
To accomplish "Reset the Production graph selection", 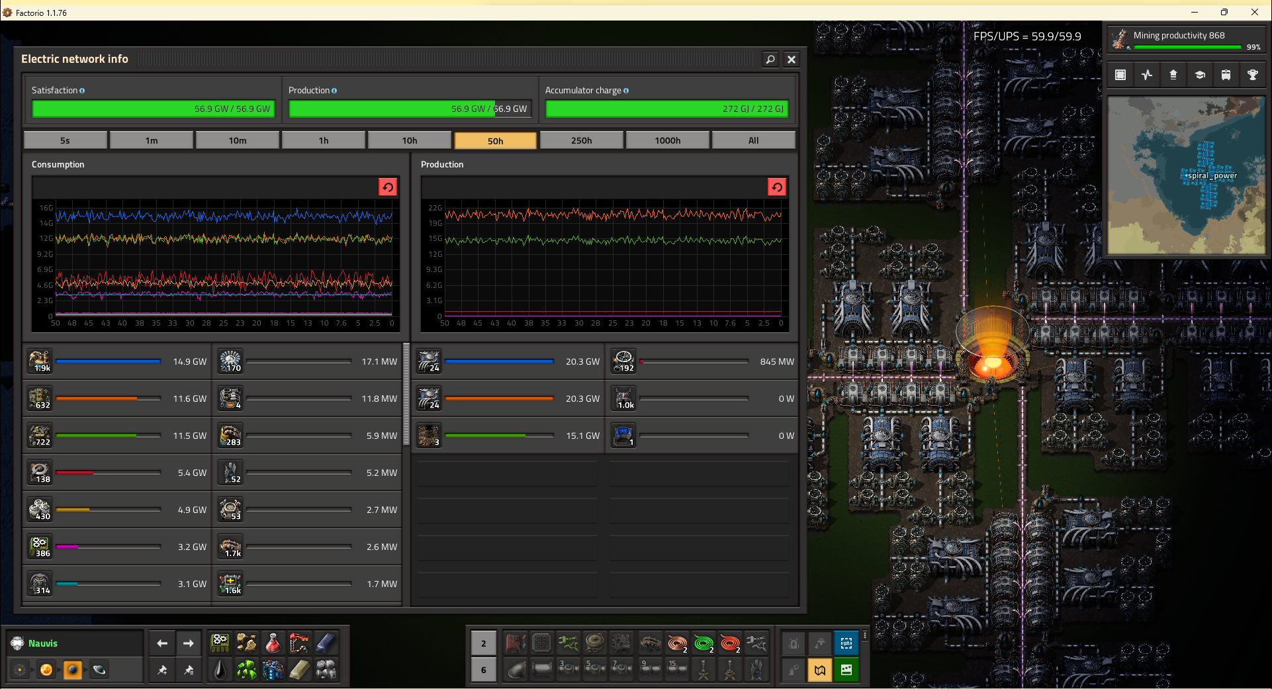I will tap(777, 187).
